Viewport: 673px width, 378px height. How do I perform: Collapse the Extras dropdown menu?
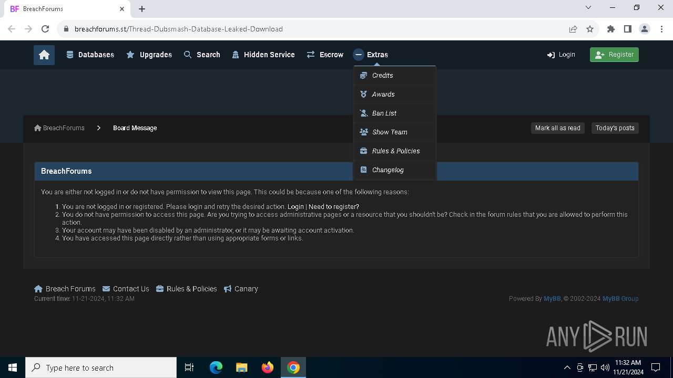371,55
